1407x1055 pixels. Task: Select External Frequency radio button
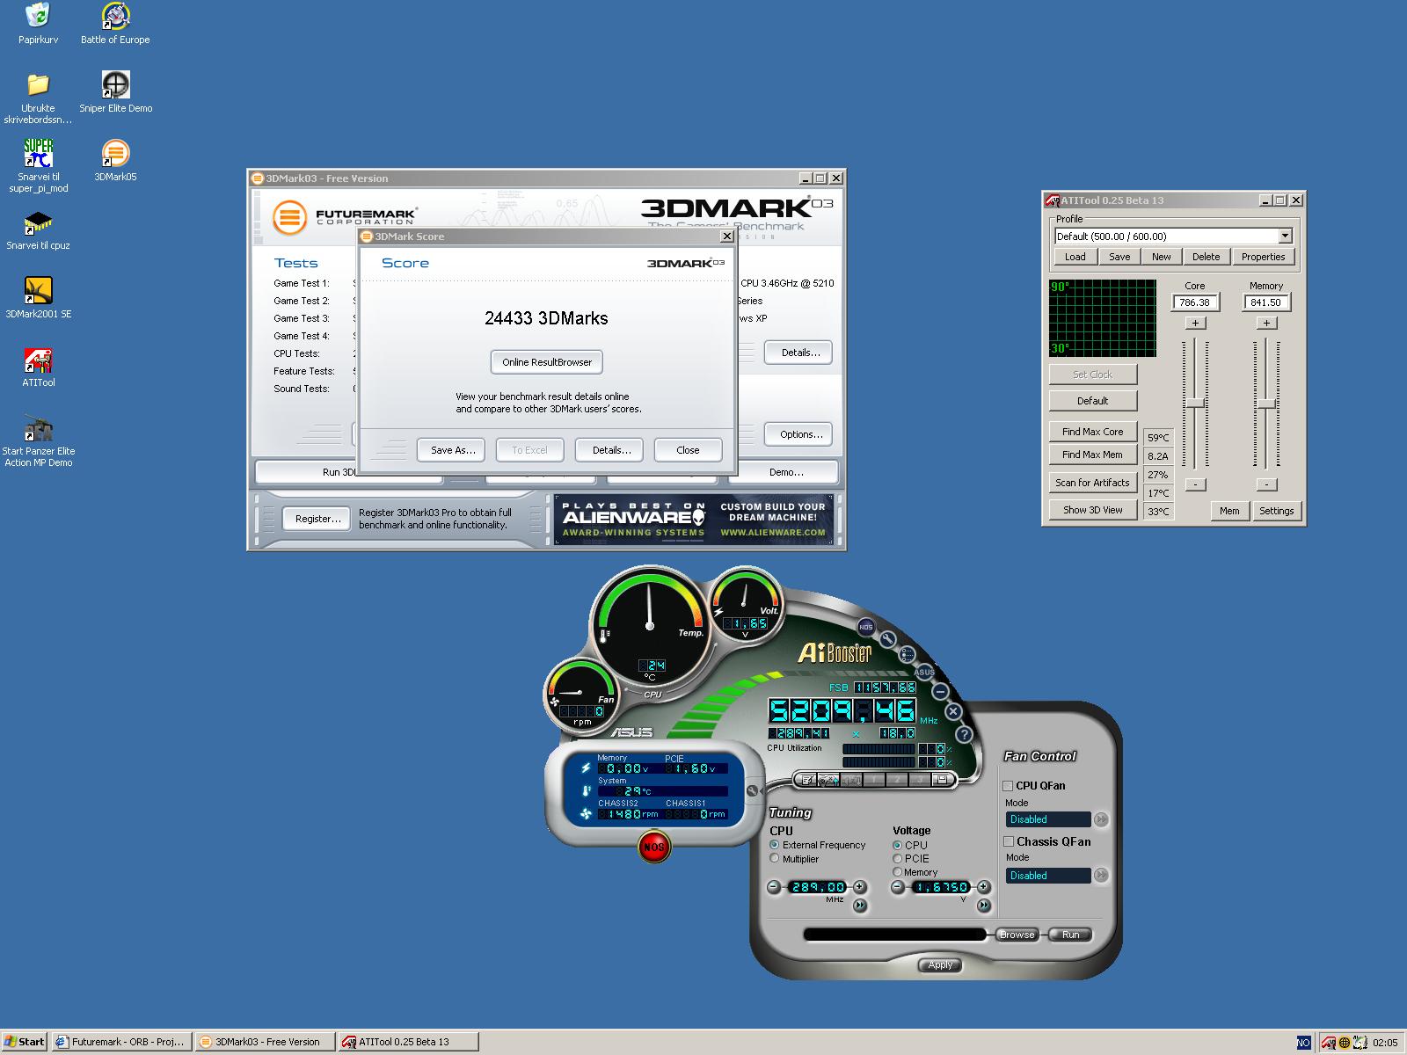775,845
